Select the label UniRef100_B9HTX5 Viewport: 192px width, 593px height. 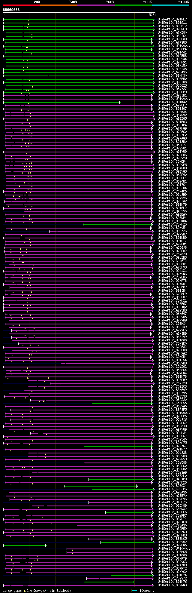(x=172, y=69)
